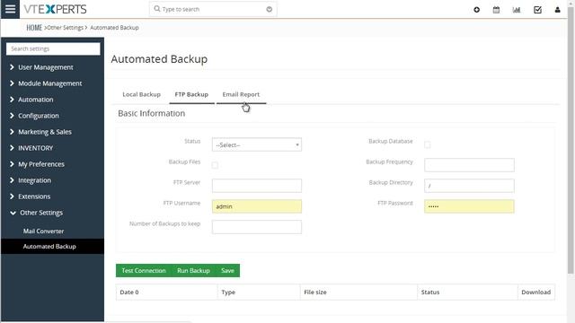Switch to Email Report tab
The image size is (575, 323).
click(x=241, y=94)
